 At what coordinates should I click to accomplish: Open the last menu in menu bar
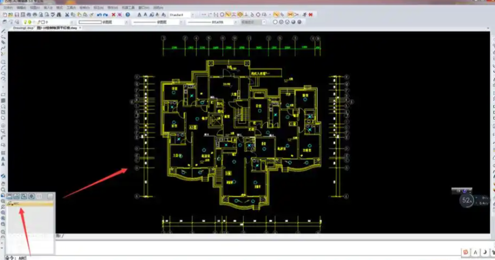pyautogui.click(x=158, y=8)
